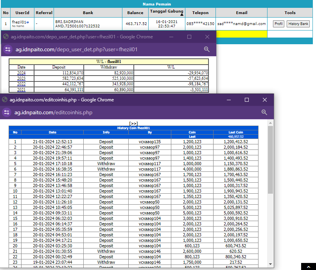The width and height of the screenshot is (316, 270).
Task: Click the Balance column header
Action: 135,13
